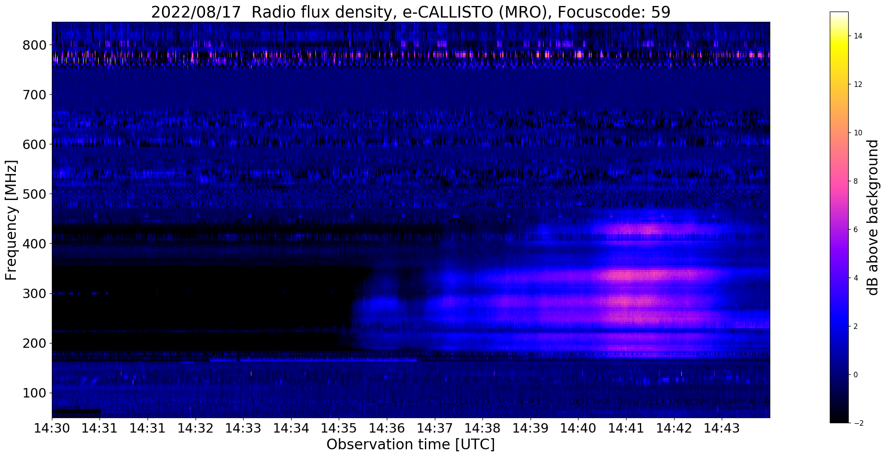Click the colorbar tick value 0
This screenshot has width=886, height=457.
[x=856, y=375]
